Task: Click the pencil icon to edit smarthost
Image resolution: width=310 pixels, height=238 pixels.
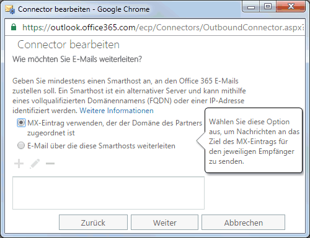Action: tap(35, 164)
